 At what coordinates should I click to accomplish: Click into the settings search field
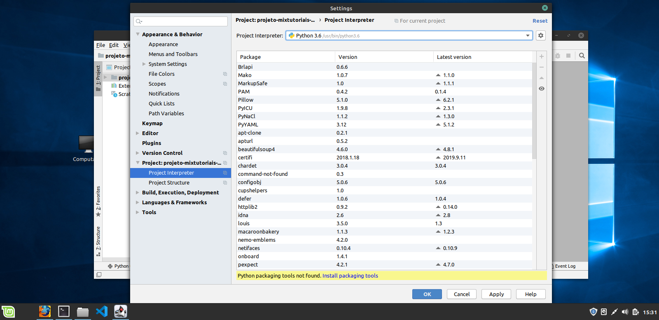180,21
